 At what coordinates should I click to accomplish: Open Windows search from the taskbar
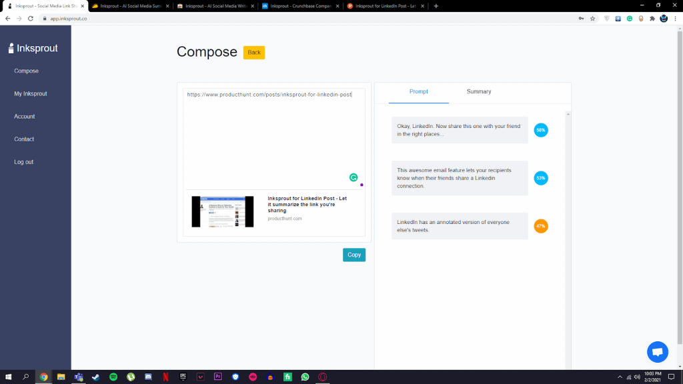[26, 377]
